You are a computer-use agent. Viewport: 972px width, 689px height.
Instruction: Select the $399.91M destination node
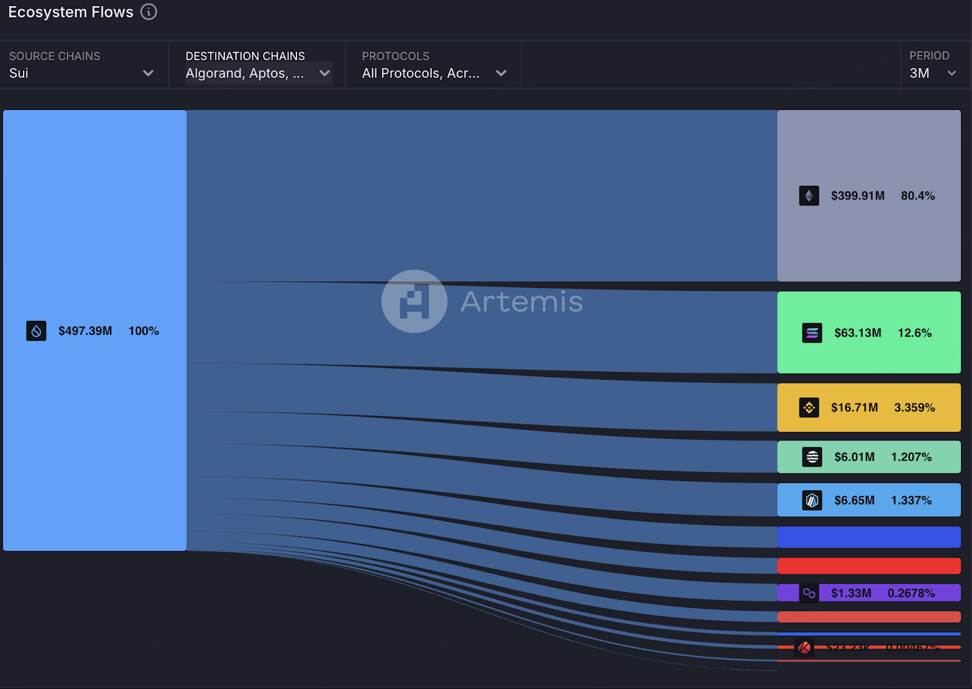click(x=869, y=196)
